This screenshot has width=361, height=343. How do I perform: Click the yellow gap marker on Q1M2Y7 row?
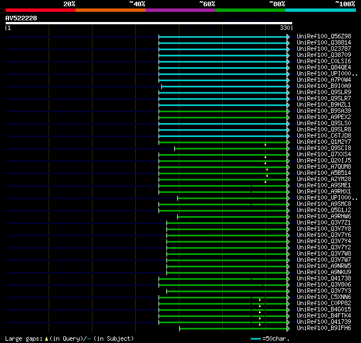tap(265, 144)
